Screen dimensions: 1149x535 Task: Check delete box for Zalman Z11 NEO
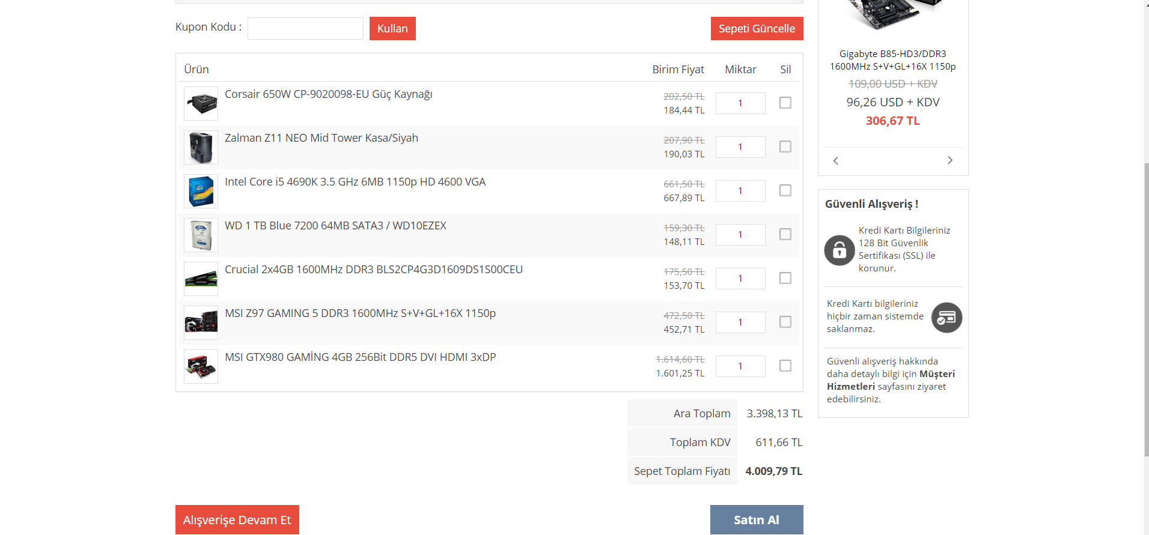point(785,147)
